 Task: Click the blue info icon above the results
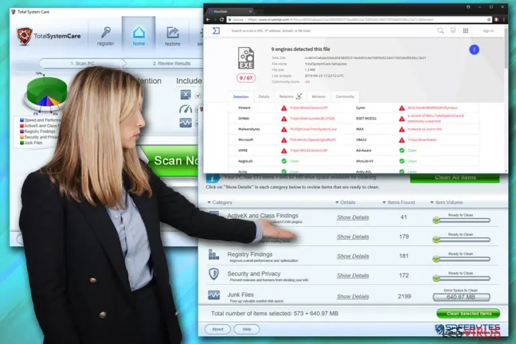(212, 178)
